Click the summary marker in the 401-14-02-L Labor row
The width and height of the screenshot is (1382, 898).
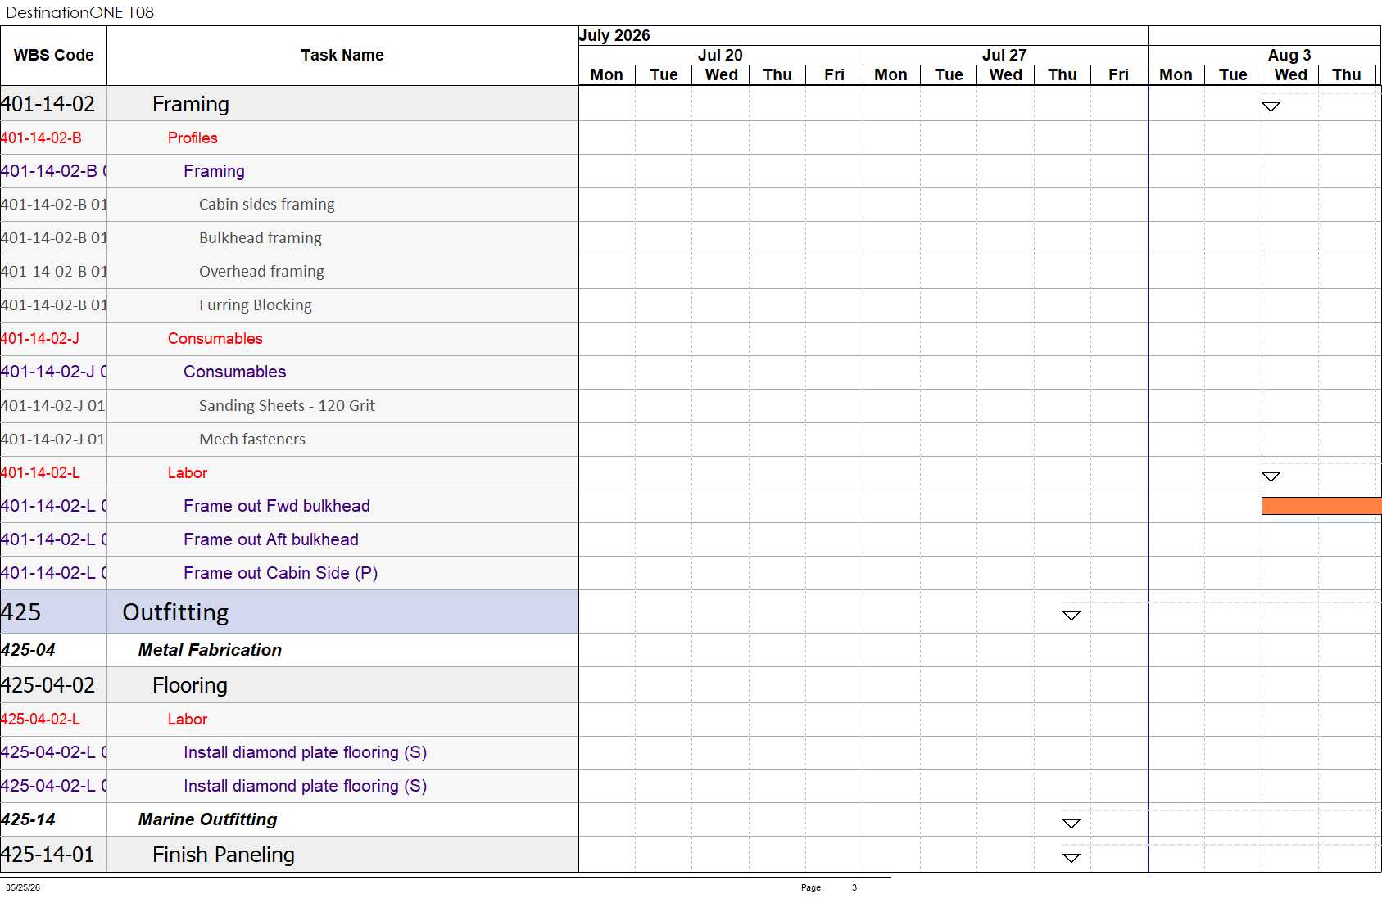pos(1271,476)
